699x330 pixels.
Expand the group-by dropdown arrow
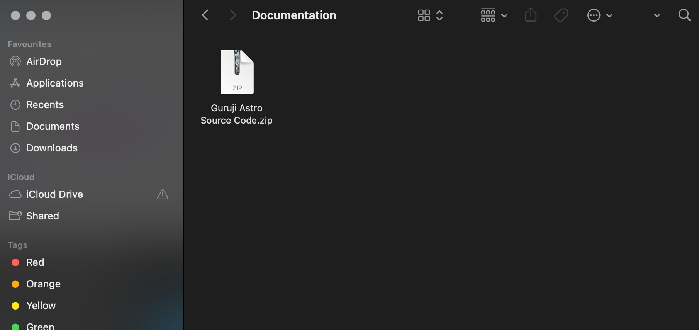pyautogui.click(x=504, y=16)
